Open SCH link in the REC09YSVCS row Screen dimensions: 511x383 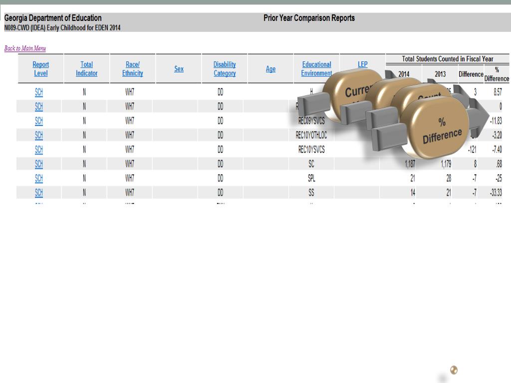[x=39, y=121]
